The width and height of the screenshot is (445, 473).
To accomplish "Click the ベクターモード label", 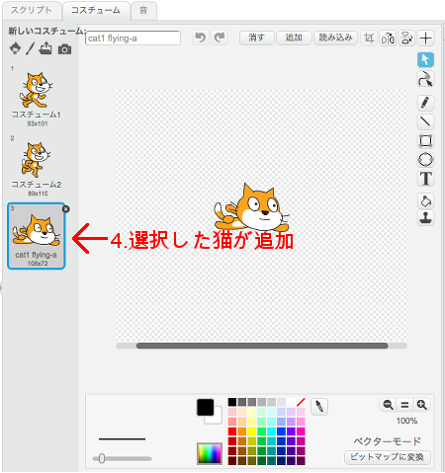I will coord(388,441).
